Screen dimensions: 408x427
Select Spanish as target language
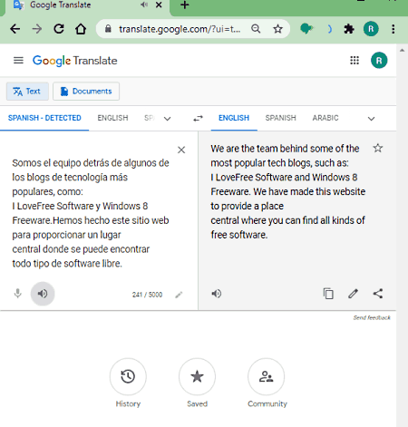[281, 118]
